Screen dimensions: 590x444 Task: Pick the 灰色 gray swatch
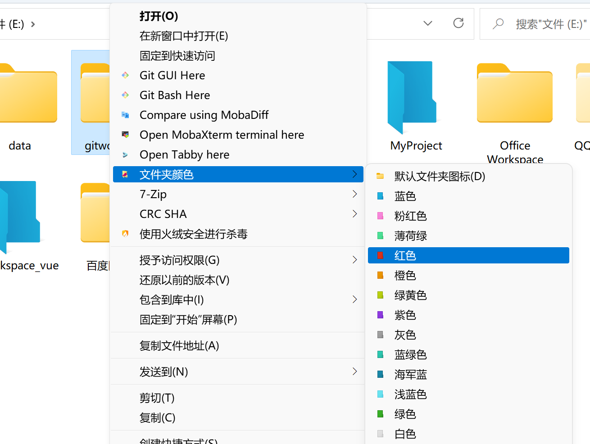tap(380, 335)
